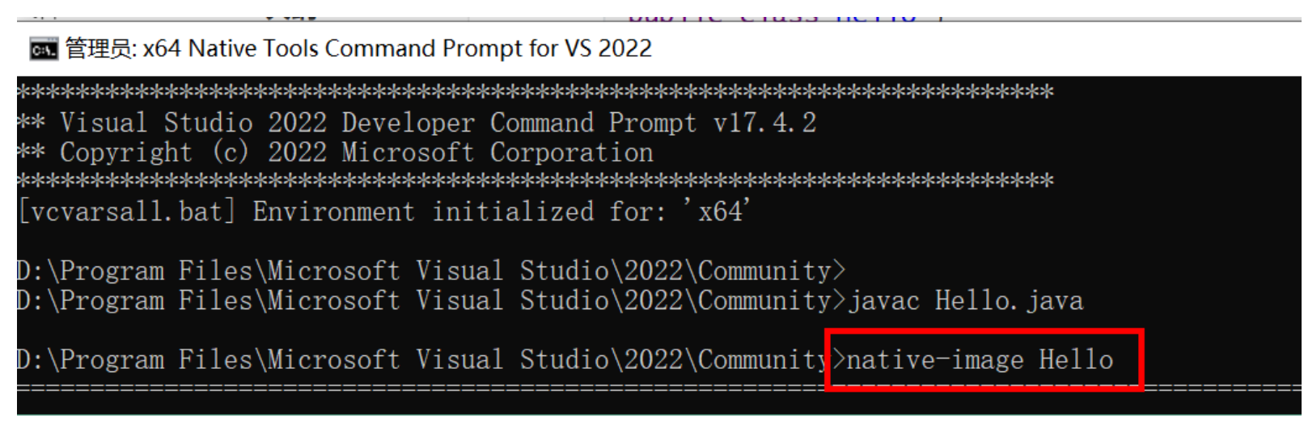Image resolution: width=1304 pixels, height=423 pixels.
Task: Click the top asterisk separator row
Action: [536, 91]
